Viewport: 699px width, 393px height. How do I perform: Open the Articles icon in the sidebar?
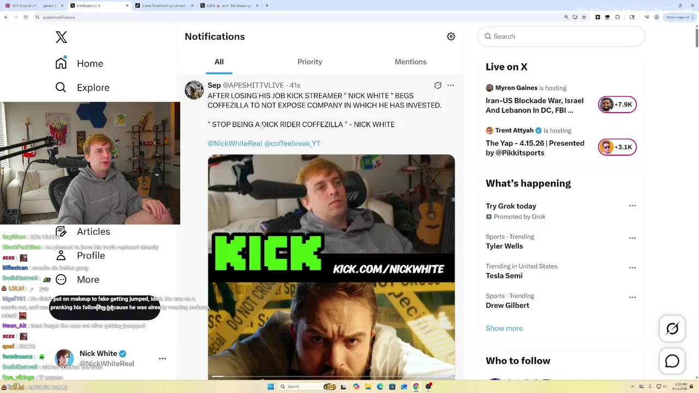pos(61,231)
